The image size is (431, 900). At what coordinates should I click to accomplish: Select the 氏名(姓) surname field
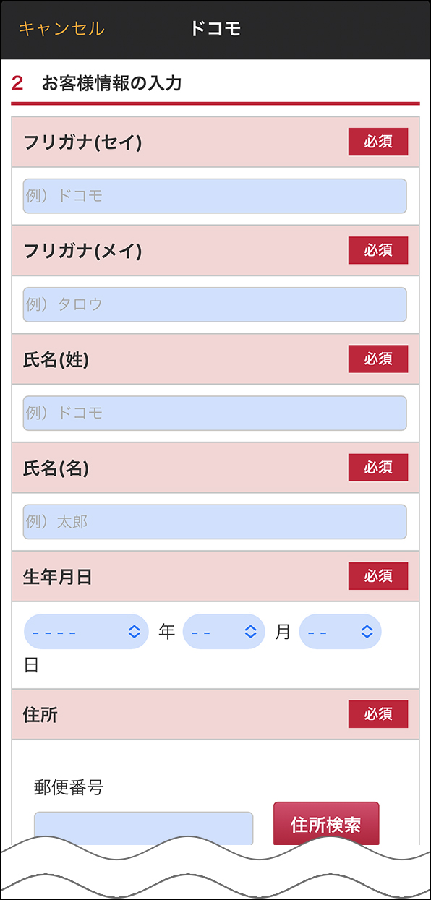click(x=215, y=413)
